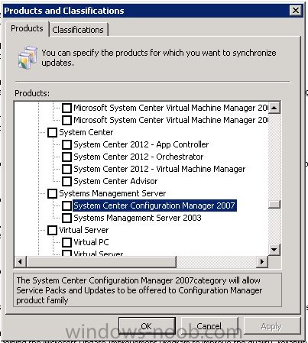This screenshot has width=308, height=343.
Task: Select the System Center parent node
Action: tap(86, 132)
